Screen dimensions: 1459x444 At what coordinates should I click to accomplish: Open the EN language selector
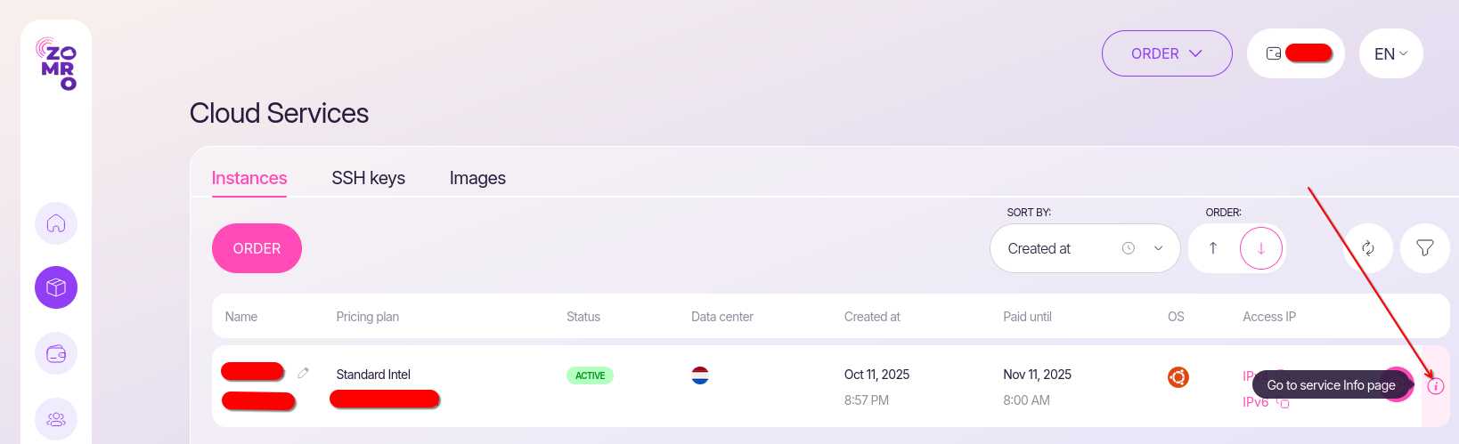[1390, 53]
